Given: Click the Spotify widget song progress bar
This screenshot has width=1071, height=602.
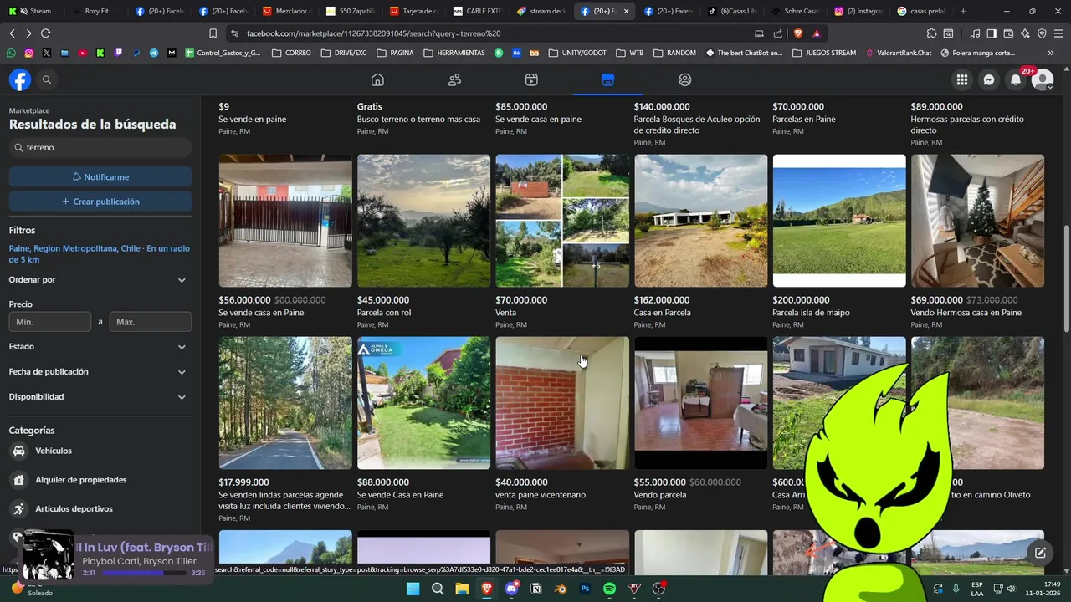Looking at the screenshot, I should point(144,573).
